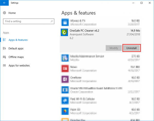Click the OneSafe PC Cleaner shield icon
Viewport: 154px width, 121px height.
tap(64, 32)
